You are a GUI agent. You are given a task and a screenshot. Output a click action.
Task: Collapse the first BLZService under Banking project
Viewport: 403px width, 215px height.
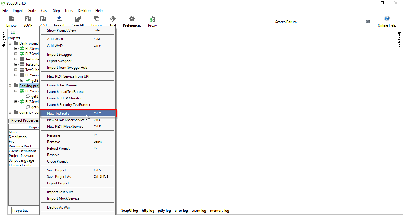coord(16,91)
